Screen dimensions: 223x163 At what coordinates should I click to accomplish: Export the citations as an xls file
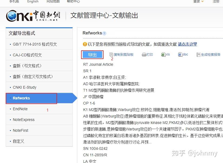(x=166, y=54)
